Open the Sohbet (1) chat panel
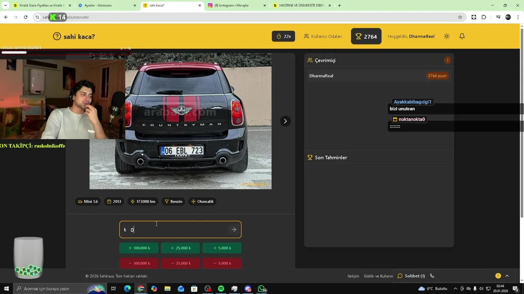 point(411,276)
